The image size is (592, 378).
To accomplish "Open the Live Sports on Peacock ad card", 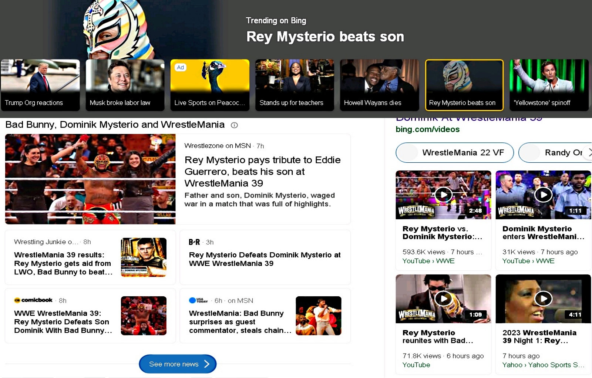I will point(210,85).
